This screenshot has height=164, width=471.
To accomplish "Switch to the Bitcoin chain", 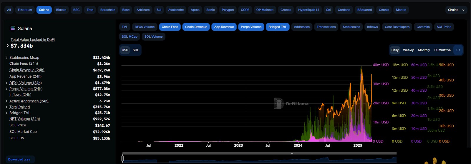I will click(61, 10).
